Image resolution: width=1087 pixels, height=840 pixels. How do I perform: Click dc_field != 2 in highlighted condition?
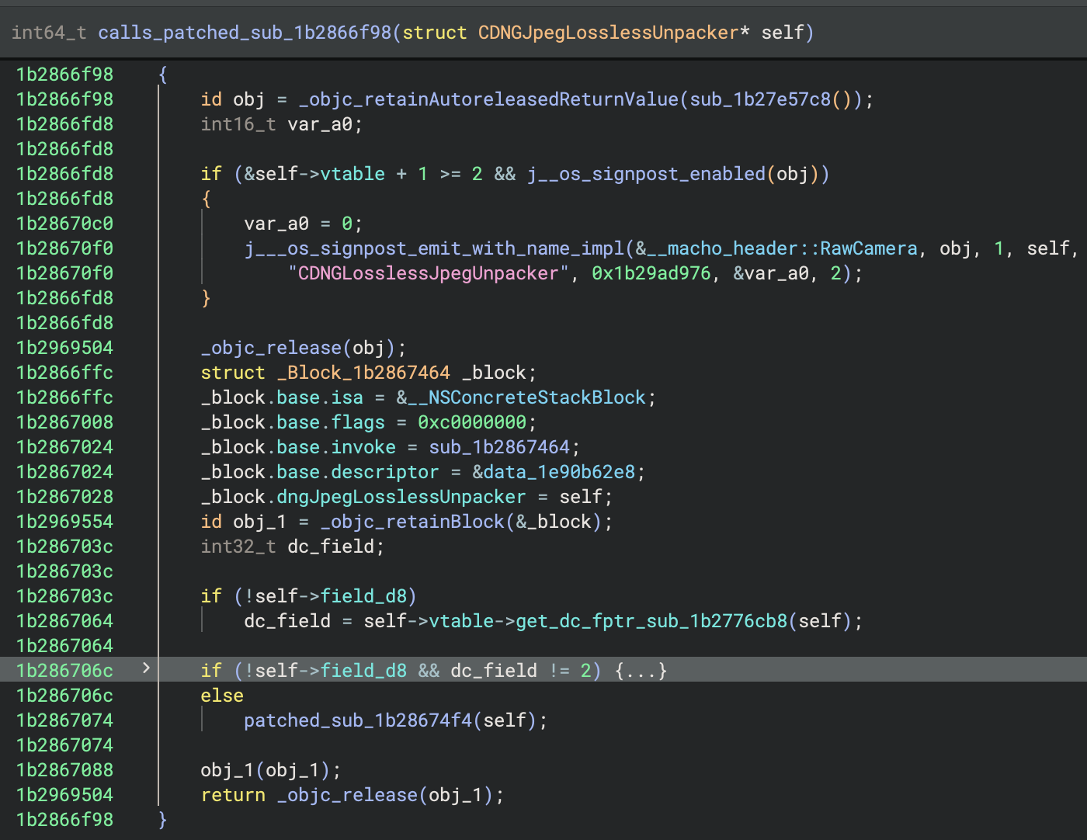coord(521,671)
